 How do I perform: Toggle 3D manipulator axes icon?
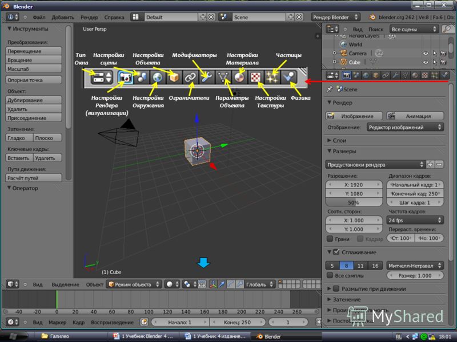click(213, 284)
